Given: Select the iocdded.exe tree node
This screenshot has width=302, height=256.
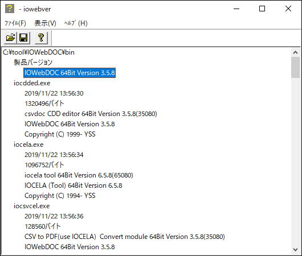Looking at the screenshot, I should 32,83.
